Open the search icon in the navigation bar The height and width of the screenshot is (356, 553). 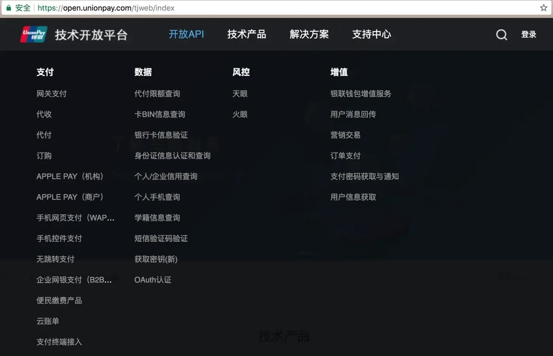click(x=502, y=35)
